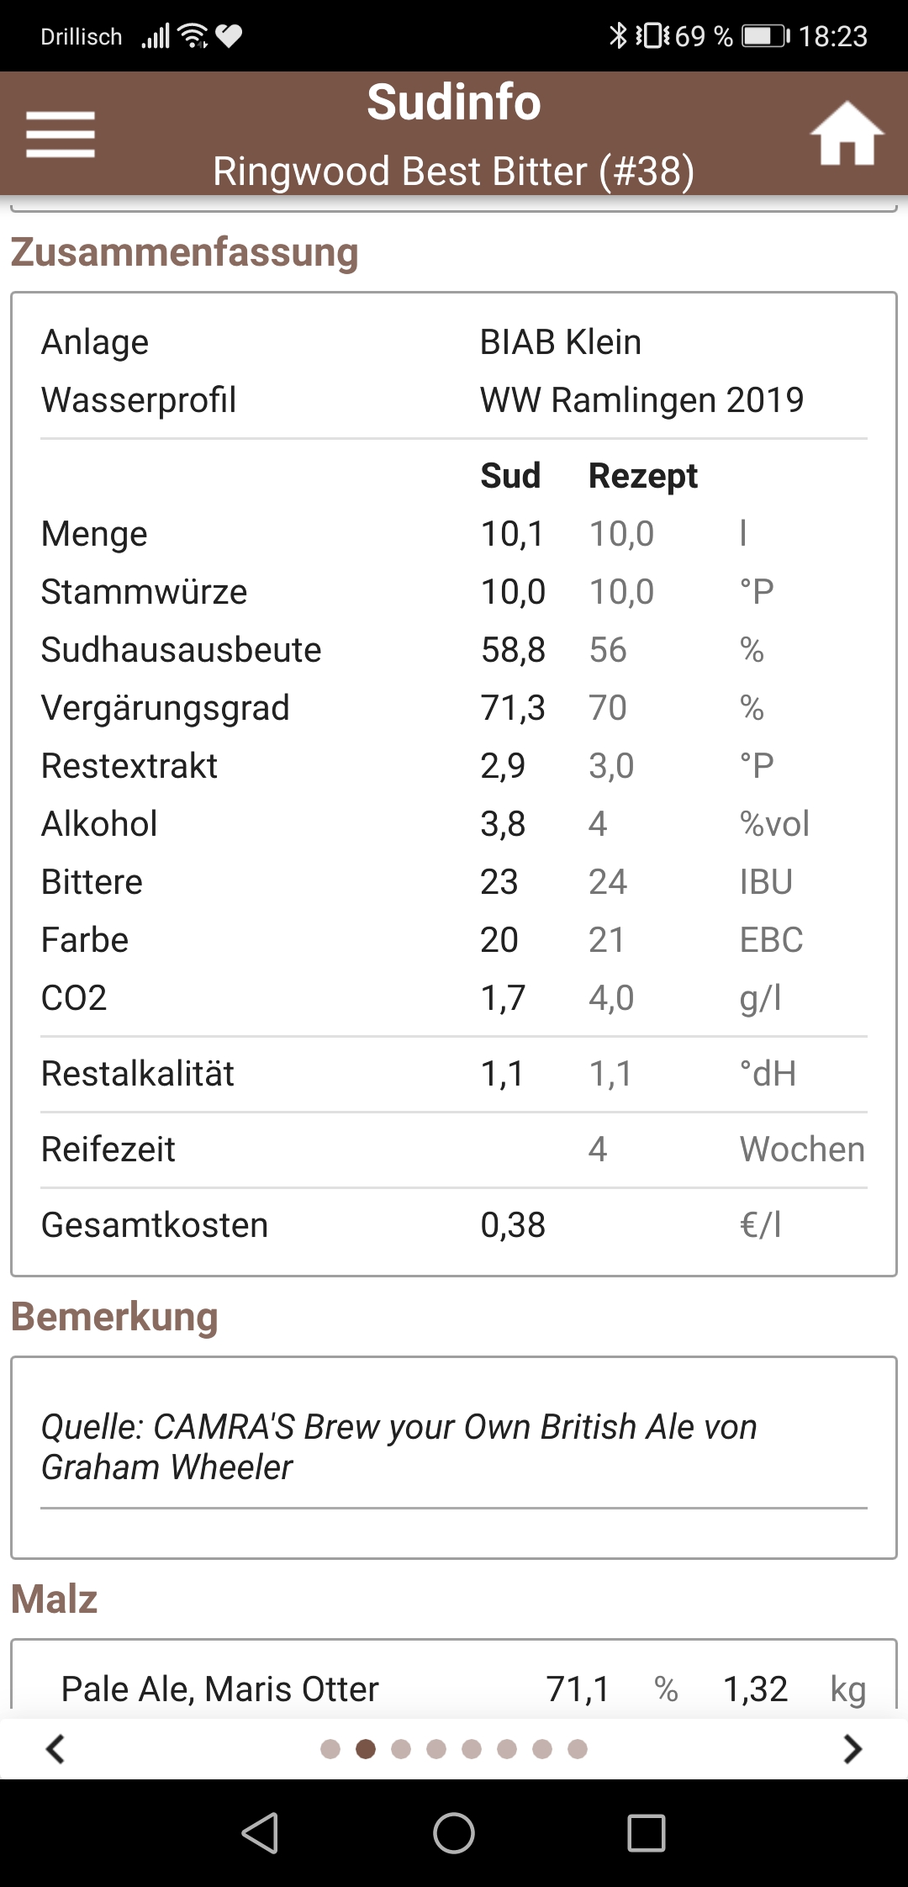Tap the Quelle remark text about CAMRA
The width and height of the screenshot is (908, 1887).
pyautogui.click(x=399, y=1446)
